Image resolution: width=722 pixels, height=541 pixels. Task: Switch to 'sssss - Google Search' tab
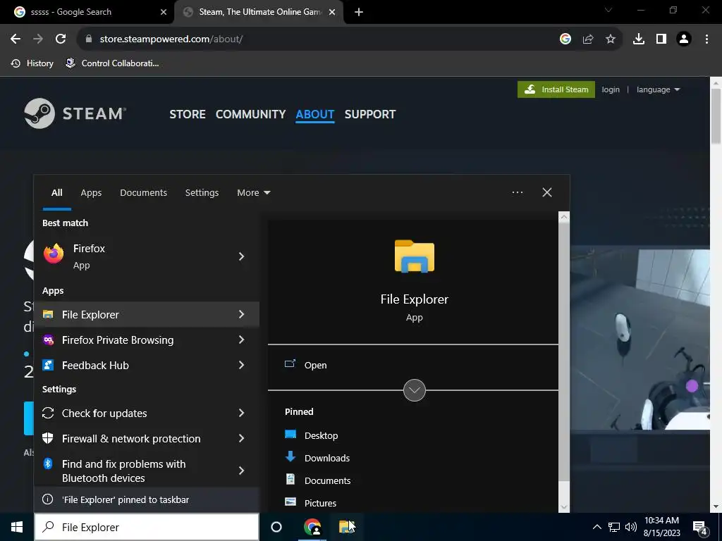tap(87, 12)
